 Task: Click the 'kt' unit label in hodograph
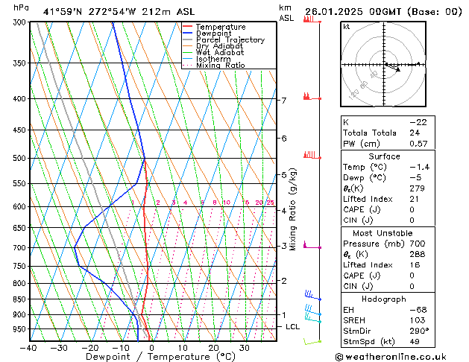tap(347, 27)
